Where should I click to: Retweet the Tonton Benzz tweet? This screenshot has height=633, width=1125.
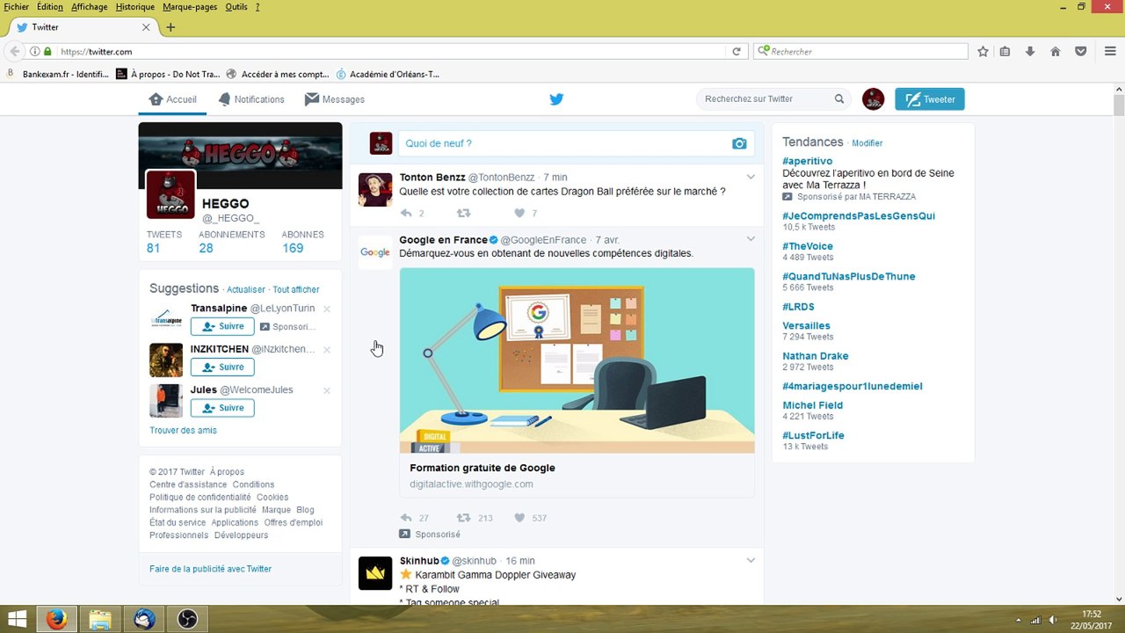463,213
